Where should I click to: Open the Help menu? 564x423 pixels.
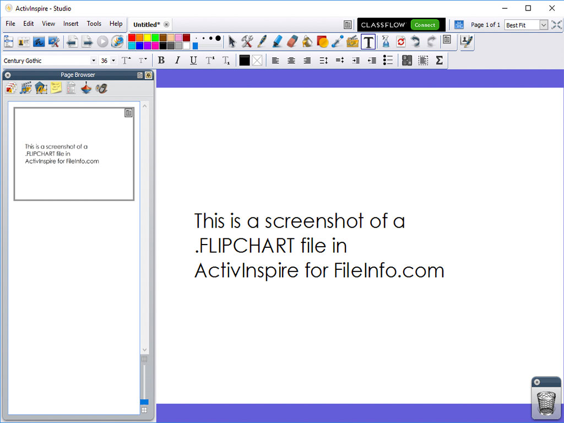tap(116, 24)
